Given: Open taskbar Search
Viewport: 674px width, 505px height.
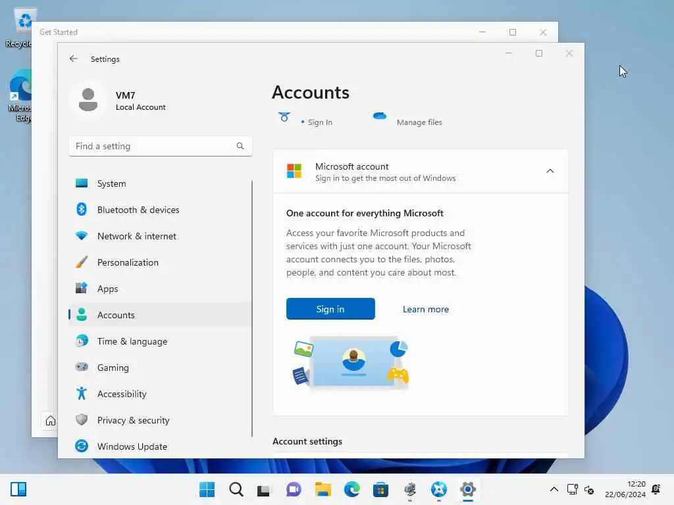Looking at the screenshot, I should click(x=236, y=489).
